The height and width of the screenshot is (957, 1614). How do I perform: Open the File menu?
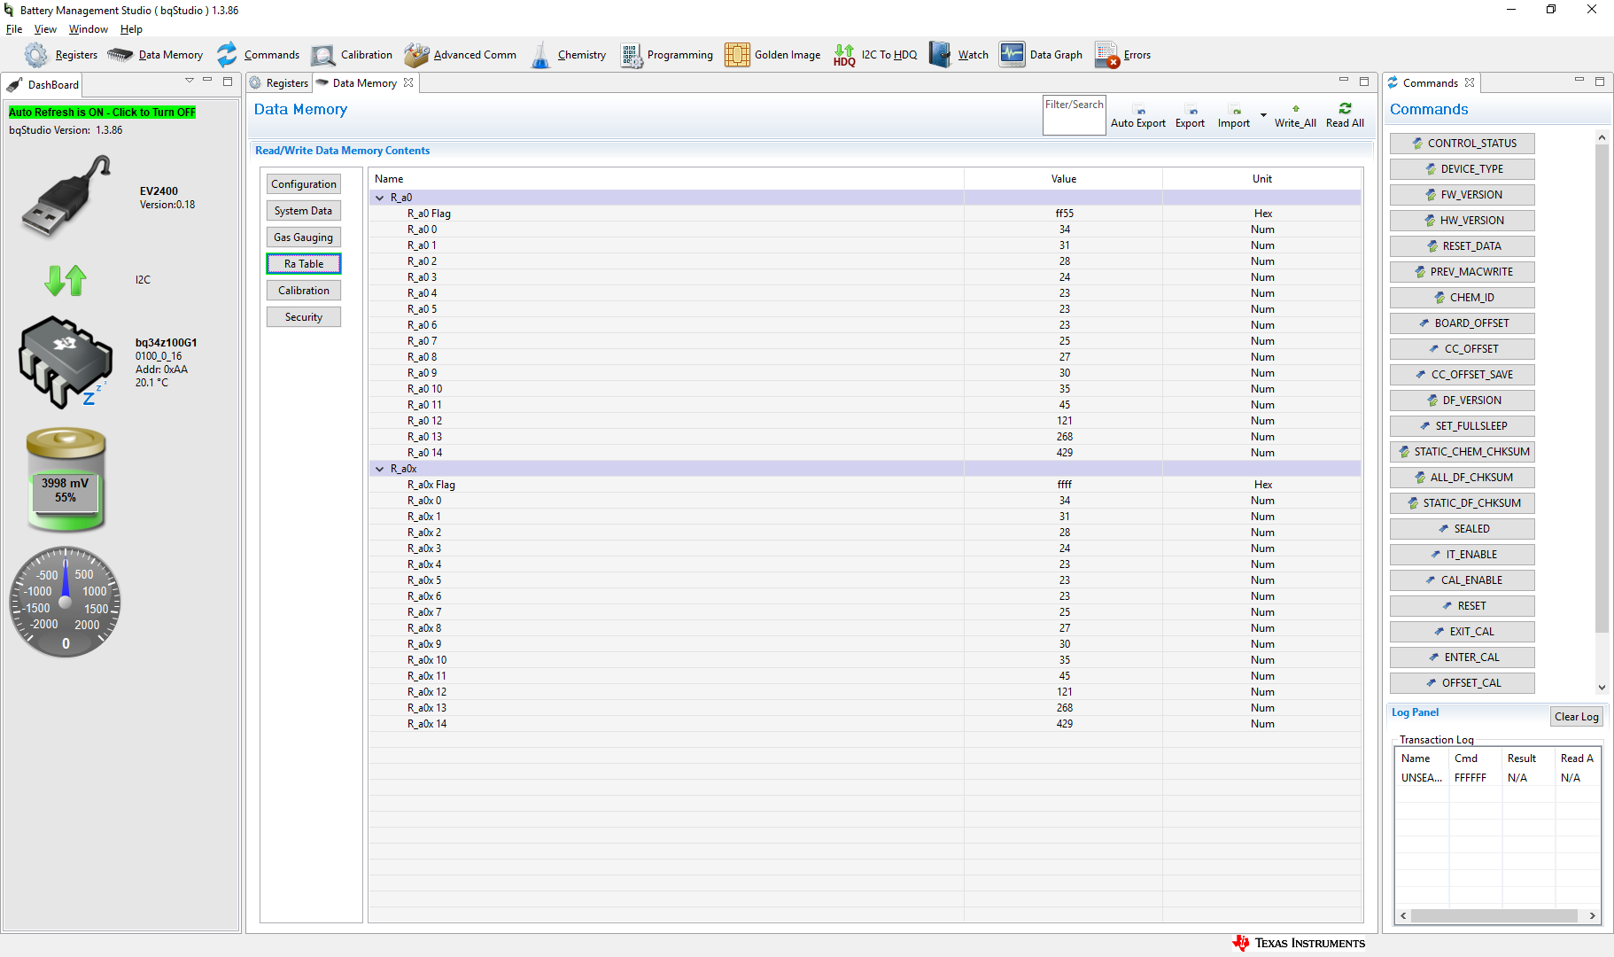[14, 29]
